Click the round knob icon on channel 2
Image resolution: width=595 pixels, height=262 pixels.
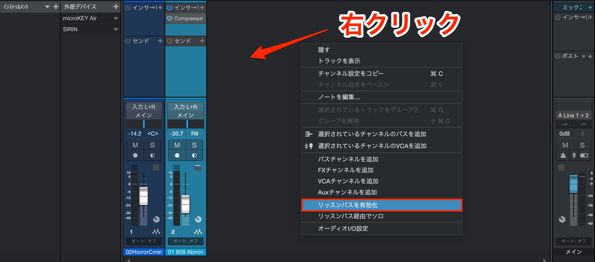[x=198, y=219]
